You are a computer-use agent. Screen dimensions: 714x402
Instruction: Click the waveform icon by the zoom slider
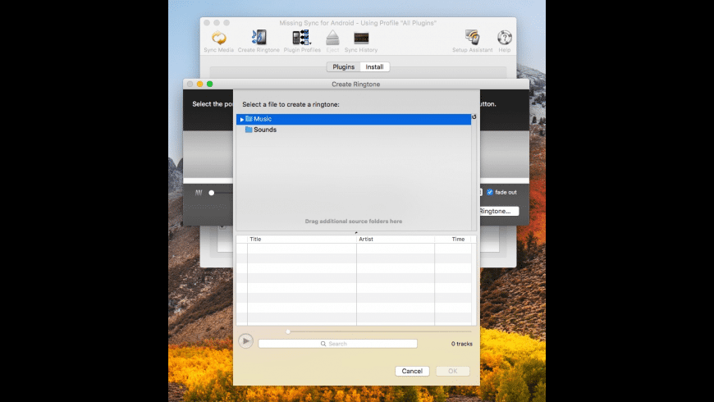199,193
